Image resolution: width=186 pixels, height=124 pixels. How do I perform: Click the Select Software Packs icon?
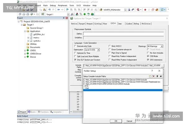(88, 14)
